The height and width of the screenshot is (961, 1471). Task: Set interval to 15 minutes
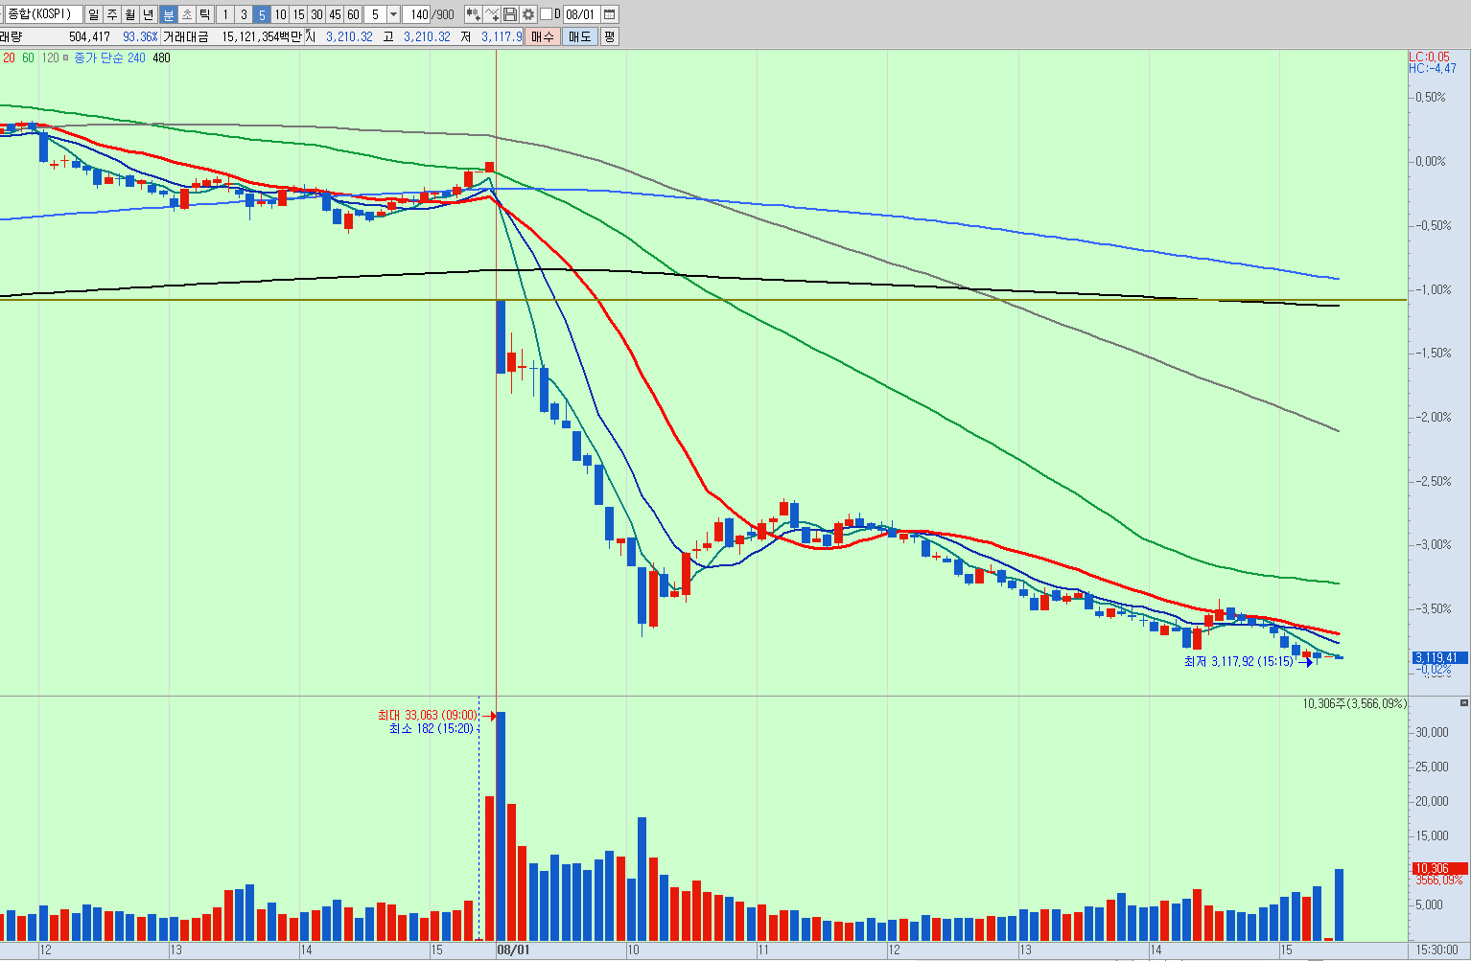[298, 14]
